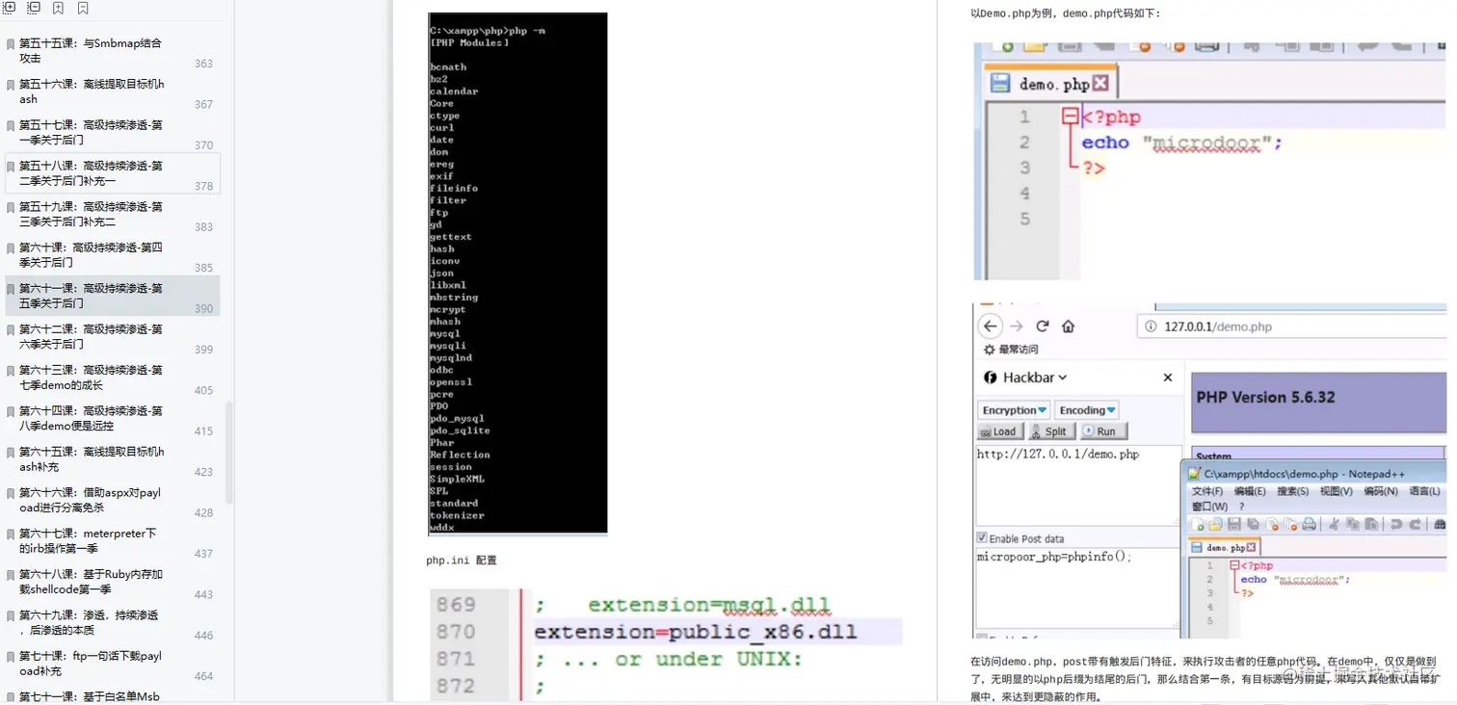Click bookmark icon beside 第六十三课 entry
The image size is (1457, 705).
11,371
